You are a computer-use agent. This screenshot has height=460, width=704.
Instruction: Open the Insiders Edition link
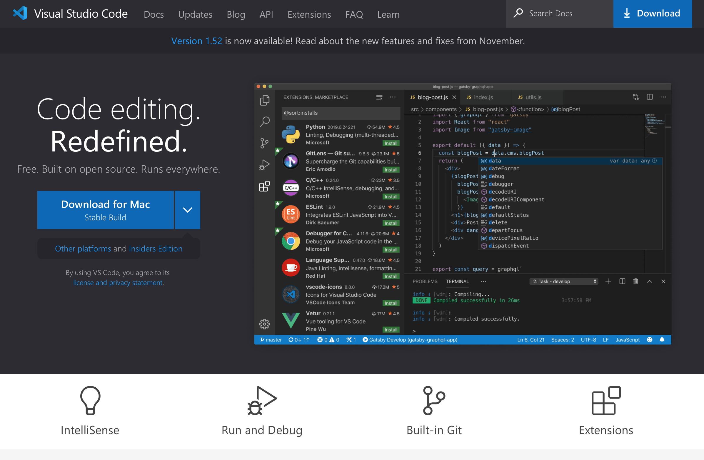tap(156, 249)
